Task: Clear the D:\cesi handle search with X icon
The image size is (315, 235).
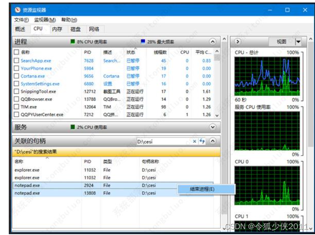Action: [x=194, y=141]
